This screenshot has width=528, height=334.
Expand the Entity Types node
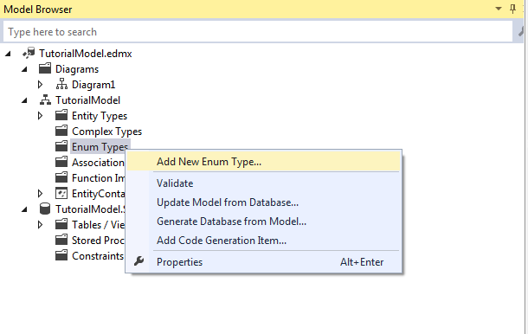point(40,116)
